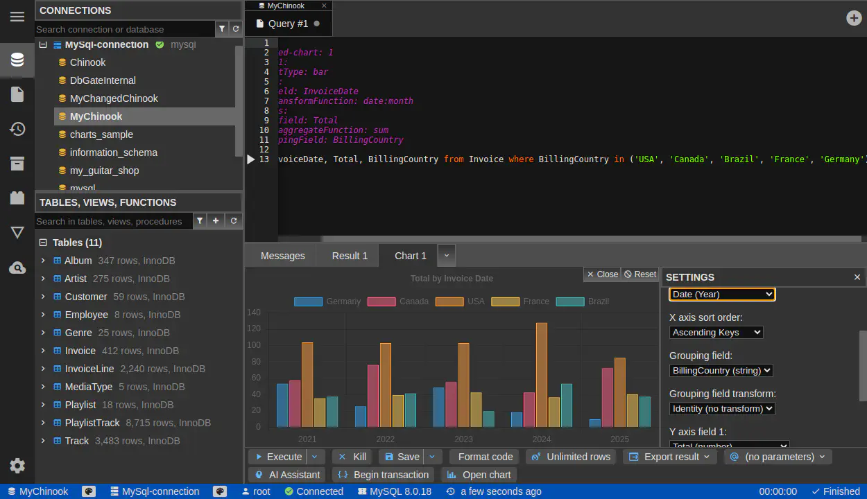Select the Query #1 tab
The width and height of the screenshot is (867, 499).
tap(288, 24)
